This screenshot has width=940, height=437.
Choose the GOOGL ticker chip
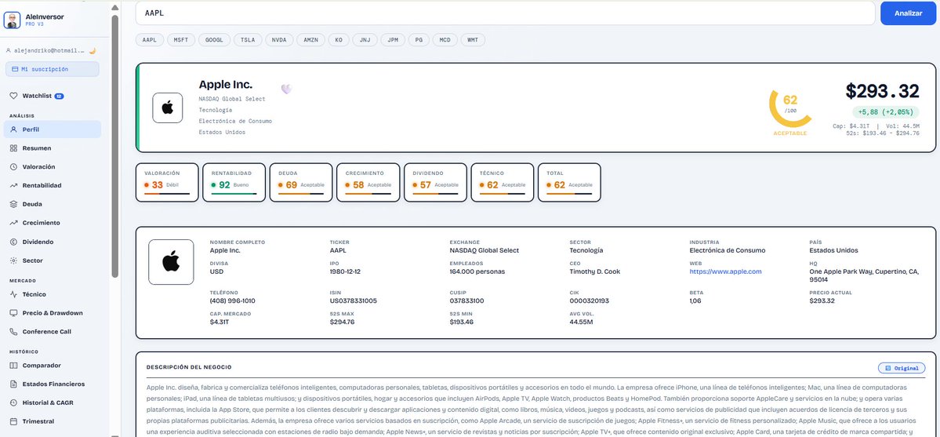pyautogui.click(x=214, y=39)
